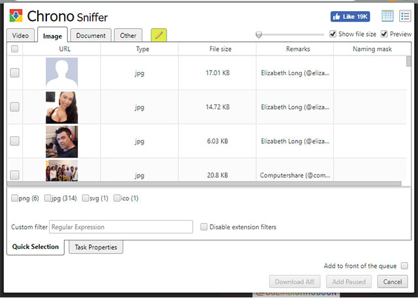Image resolution: width=418 pixels, height=298 pixels.
Task: Click the Download All! button
Action: click(x=295, y=282)
